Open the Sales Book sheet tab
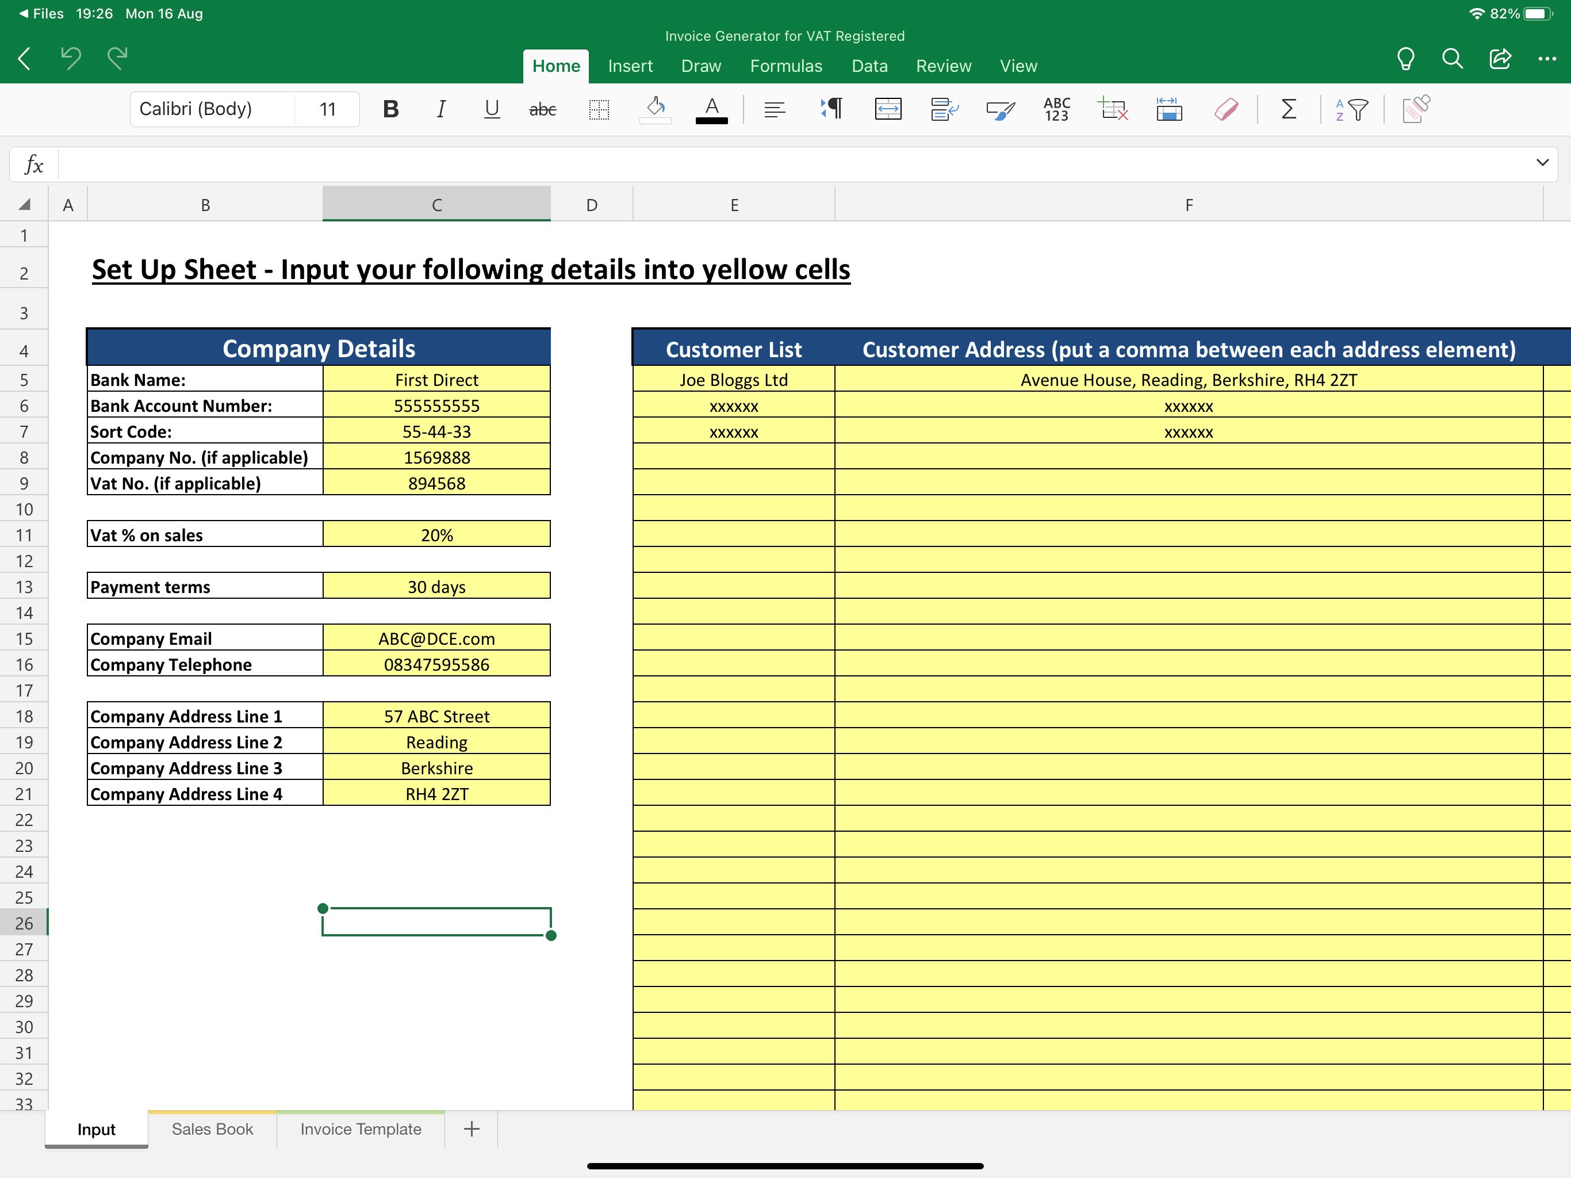 (x=211, y=1129)
